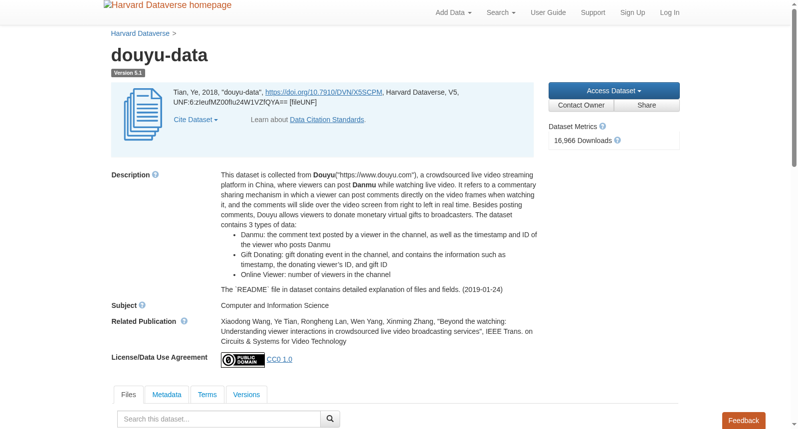Screen dimensions: 798x429
Task: Click the page vertical scrollbar thumb
Action: pyautogui.click(x=794, y=88)
